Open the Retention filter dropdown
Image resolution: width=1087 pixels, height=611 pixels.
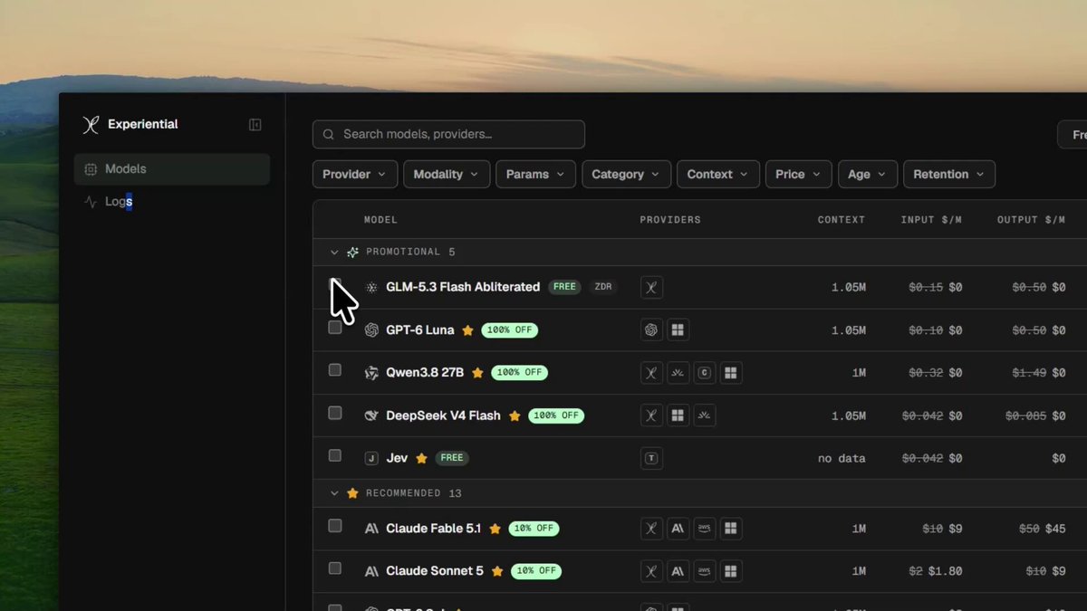point(949,175)
